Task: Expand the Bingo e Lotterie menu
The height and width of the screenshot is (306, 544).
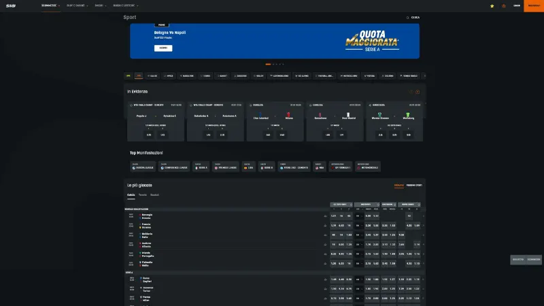Action: [126, 6]
